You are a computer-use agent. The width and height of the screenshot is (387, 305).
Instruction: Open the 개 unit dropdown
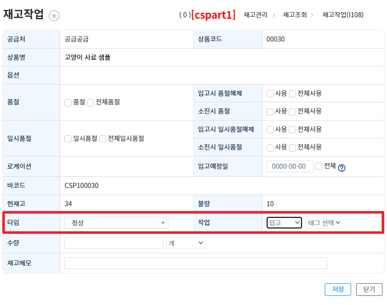[186, 243]
